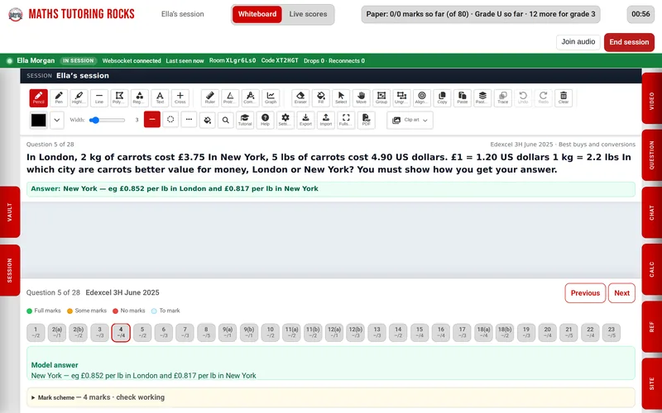Click the 00:56 session timer
The height and width of the screenshot is (413, 662).
[640, 14]
